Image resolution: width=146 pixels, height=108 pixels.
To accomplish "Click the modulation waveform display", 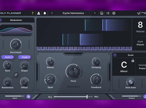I will (16, 30).
